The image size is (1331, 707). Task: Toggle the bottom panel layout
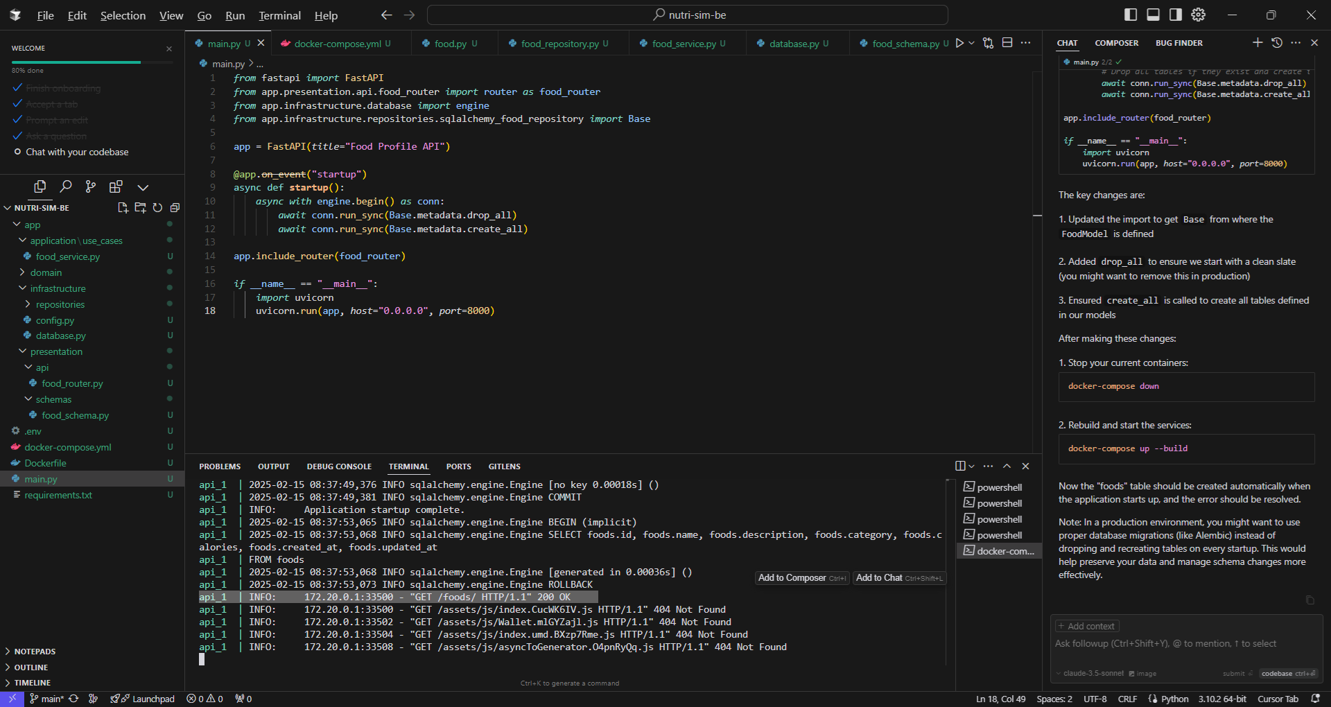click(x=1153, y=15)
